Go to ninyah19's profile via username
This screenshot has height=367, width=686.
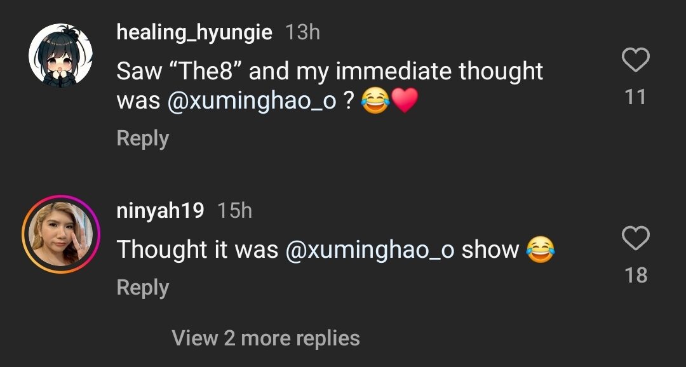tap(160, 210)
